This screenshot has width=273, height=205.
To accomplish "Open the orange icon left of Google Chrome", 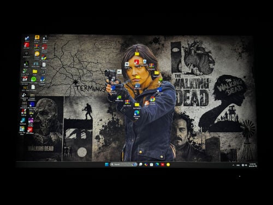I will [x=147, y=103].
